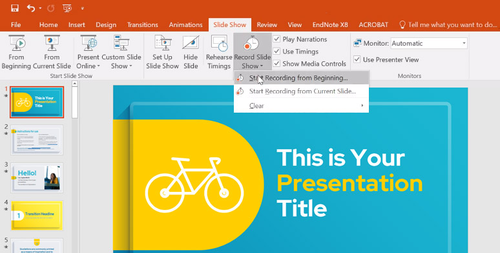Click the Monitor icon beside the Monitor label
The width and height of the screenshot is (500, 253).
[357, 43]
